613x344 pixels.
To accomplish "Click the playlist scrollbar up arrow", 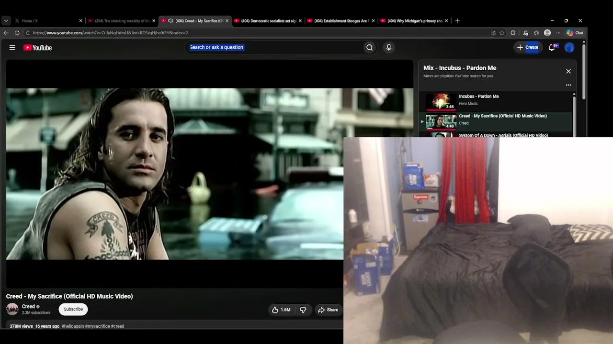I will click(574, 95).
